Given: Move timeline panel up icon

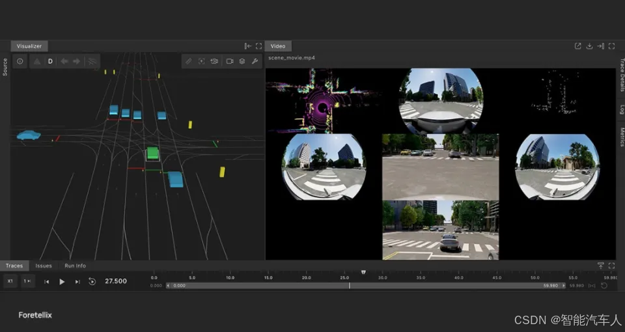Looking at the screenshot, I should tap(601, 266).
